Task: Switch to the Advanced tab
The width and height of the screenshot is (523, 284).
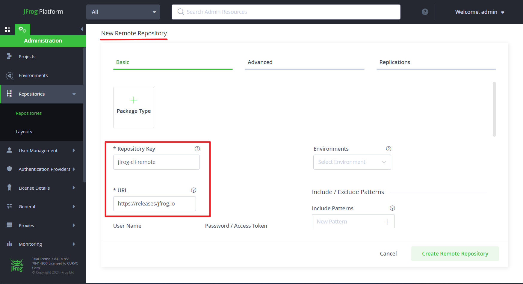Action: tap(305, 62)
